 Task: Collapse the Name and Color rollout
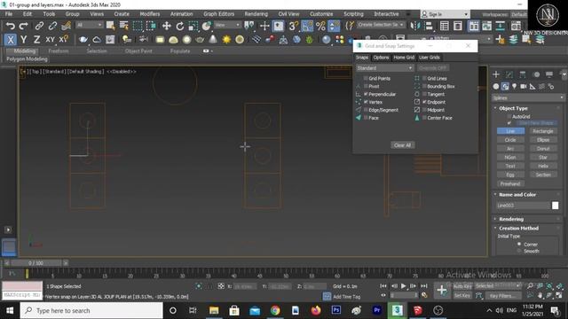(x=517, y=195)
